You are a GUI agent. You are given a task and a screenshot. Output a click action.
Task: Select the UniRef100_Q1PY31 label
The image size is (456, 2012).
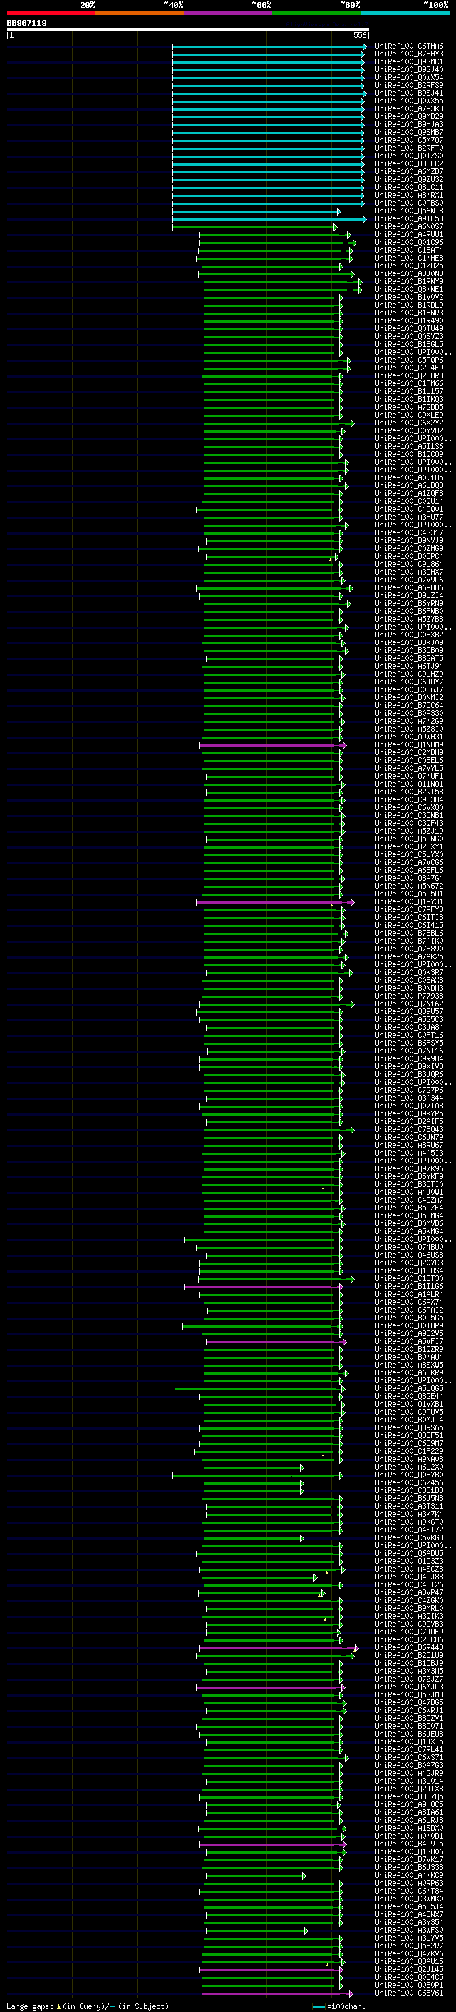(x=409, y=903)
